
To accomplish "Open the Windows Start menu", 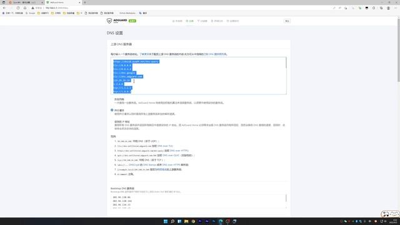I will (166, 221).
